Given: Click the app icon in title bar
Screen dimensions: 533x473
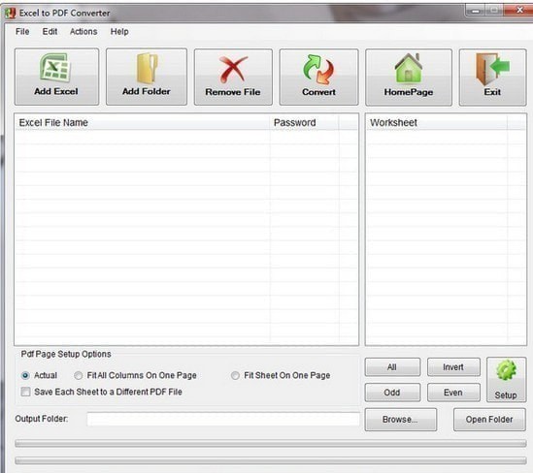Looking at the screenshot, I should pos(11,14).
